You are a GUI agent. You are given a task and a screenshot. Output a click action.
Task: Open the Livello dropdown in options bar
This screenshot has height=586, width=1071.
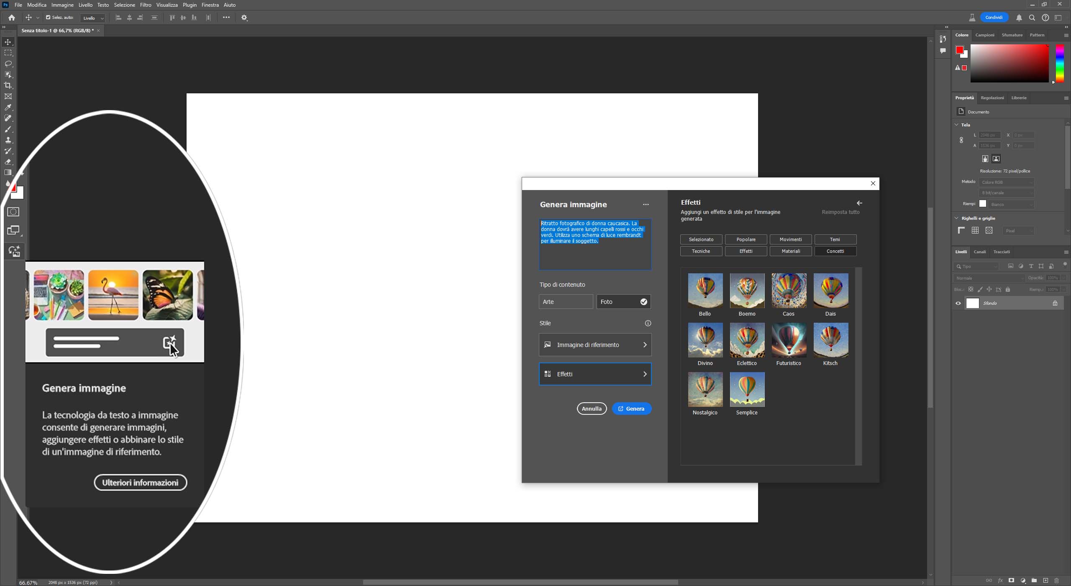click(92, 18)
